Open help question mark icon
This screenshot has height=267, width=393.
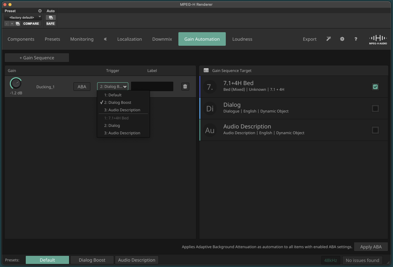(356, 39)
